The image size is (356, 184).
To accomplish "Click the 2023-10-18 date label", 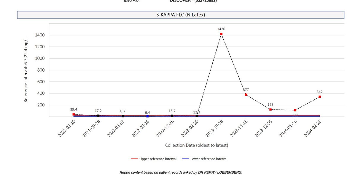I will [214, 129].
